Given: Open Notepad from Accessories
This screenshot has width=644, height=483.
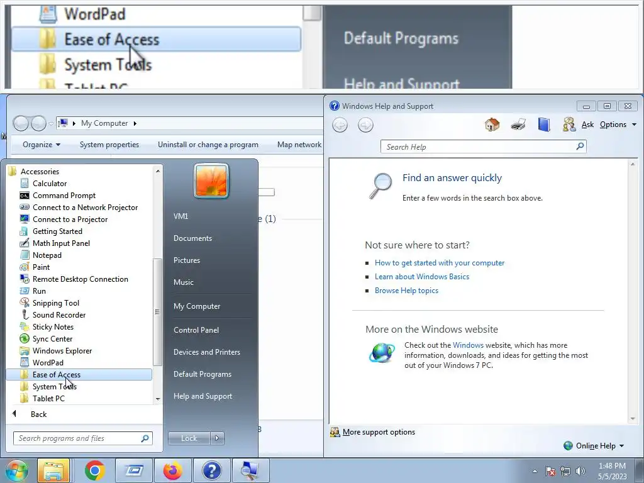Looking at the screenshot, I should click(47, 255).
